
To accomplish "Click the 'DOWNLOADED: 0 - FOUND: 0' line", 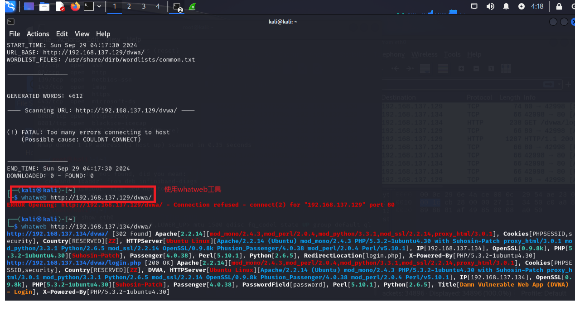I will coord(50,176).
